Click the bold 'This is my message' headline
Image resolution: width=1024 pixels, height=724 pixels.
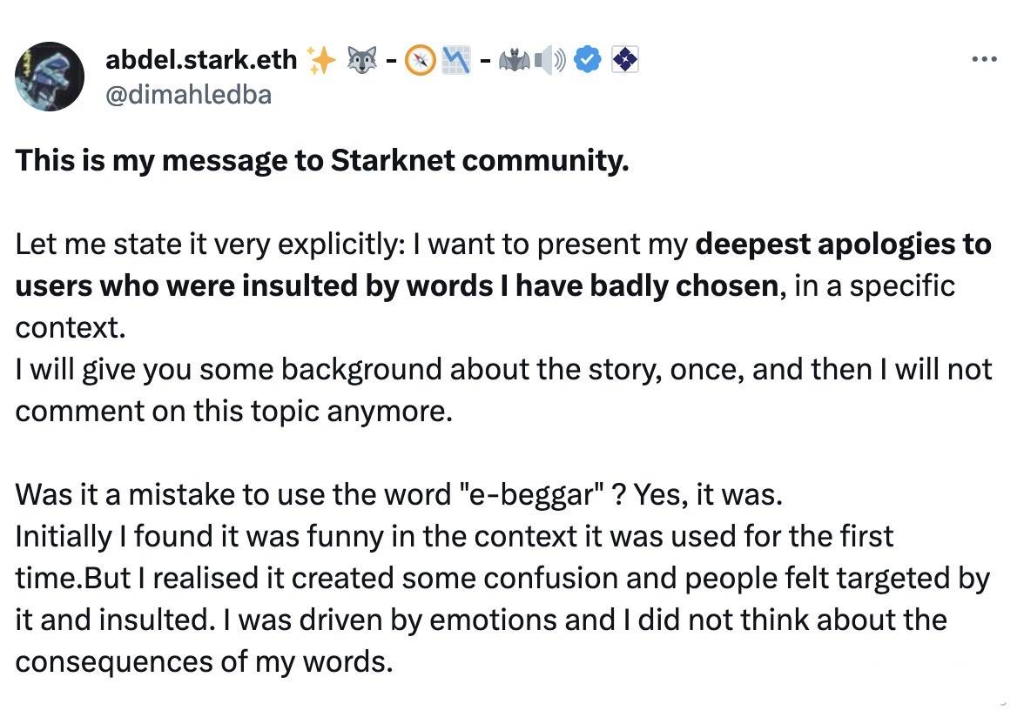(x=322, y=161)
